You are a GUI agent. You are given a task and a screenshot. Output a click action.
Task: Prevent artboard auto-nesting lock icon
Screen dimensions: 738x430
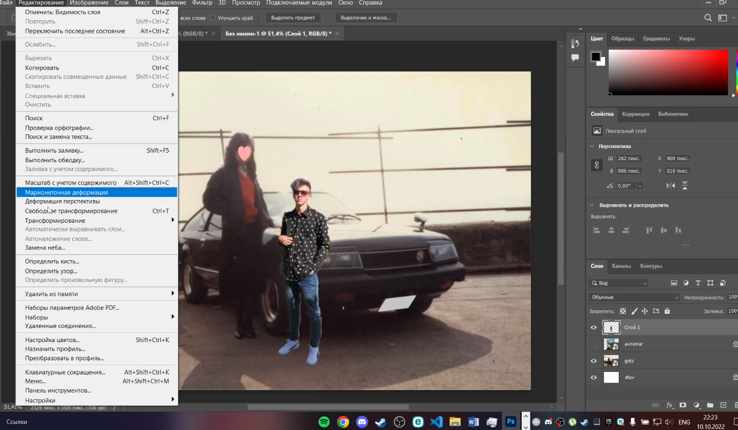[x=656, y=311]
